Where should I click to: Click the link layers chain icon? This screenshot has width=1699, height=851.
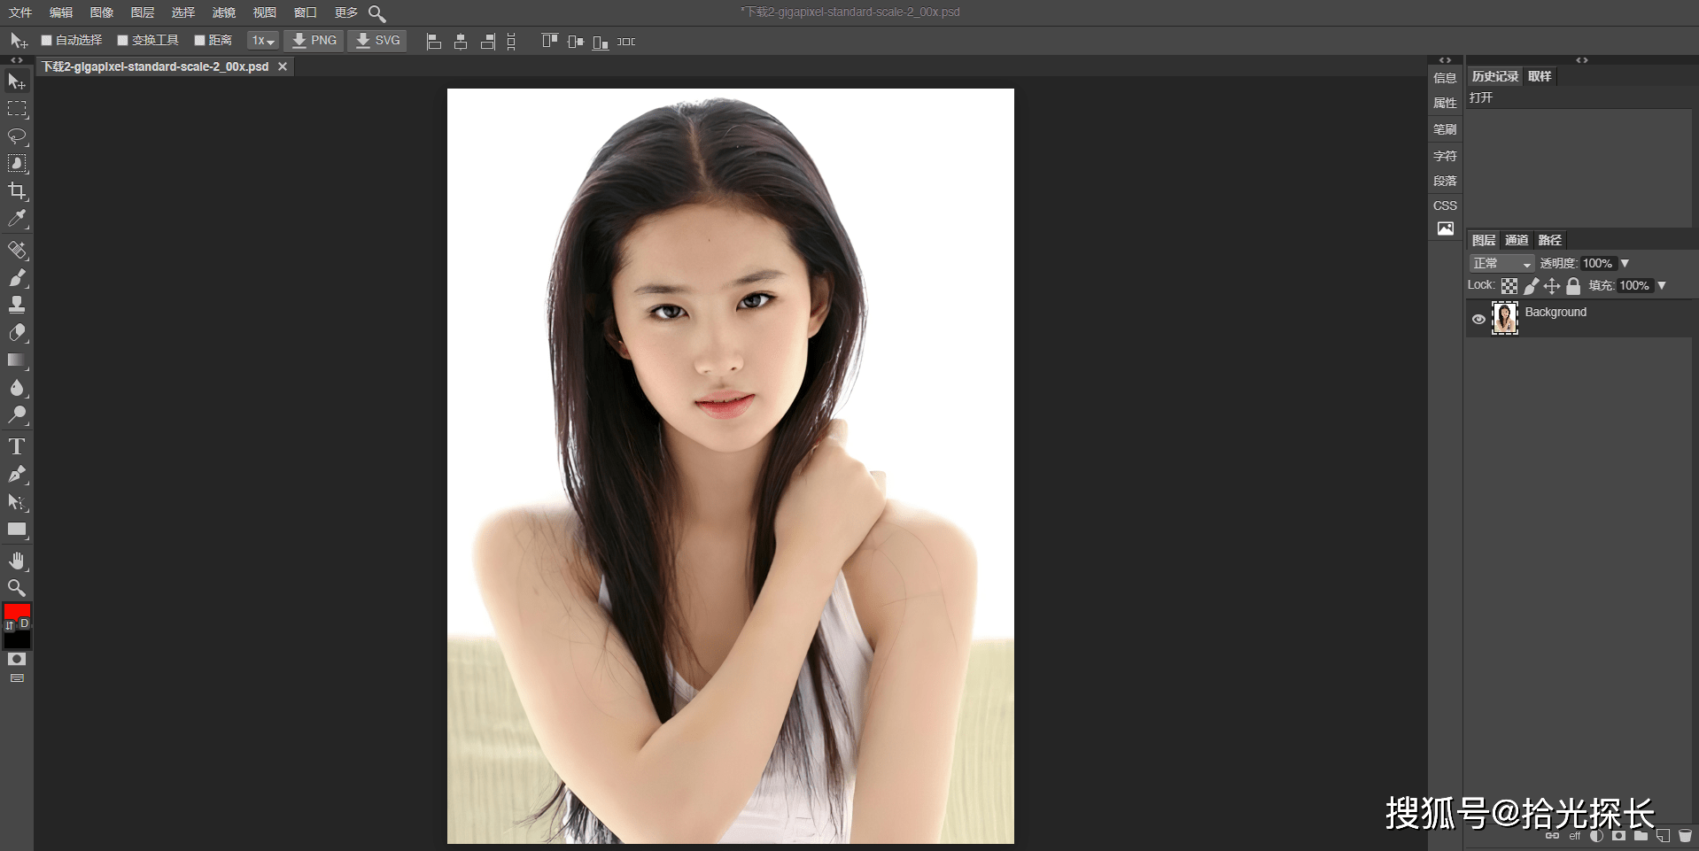[x=1552, y=836]
